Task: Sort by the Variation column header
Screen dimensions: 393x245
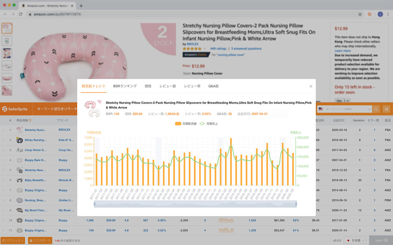Action: pyautogui.click(x=359, y=121)
